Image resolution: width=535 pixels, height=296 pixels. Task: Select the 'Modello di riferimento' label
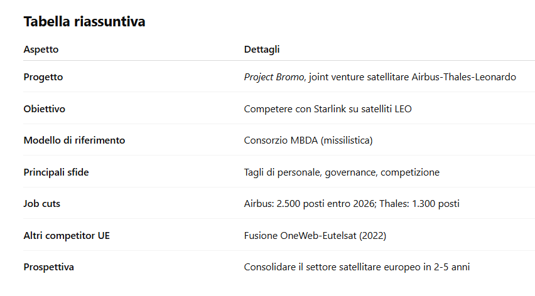[x=74, y=140]
